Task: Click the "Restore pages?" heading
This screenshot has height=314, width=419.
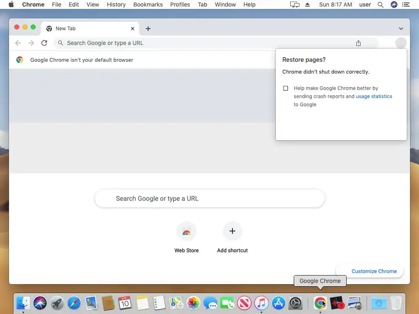Action: pyautogui.click(x=304, y=60)
